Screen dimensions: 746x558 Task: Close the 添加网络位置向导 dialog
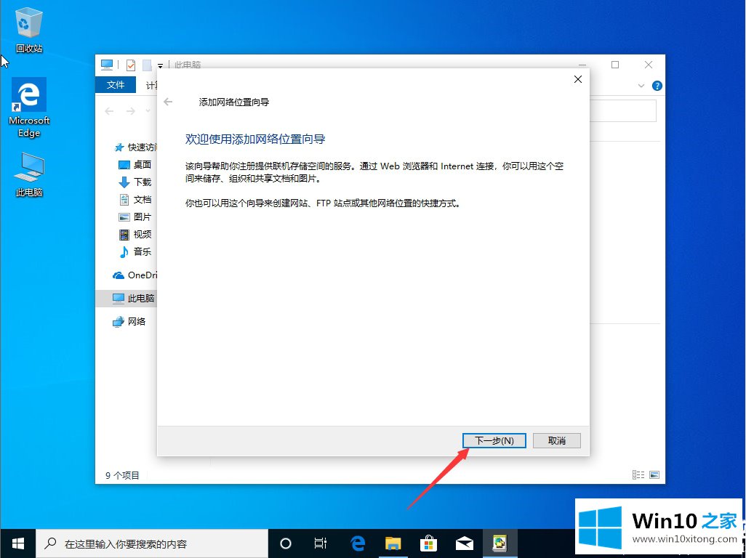click(578, 79)
